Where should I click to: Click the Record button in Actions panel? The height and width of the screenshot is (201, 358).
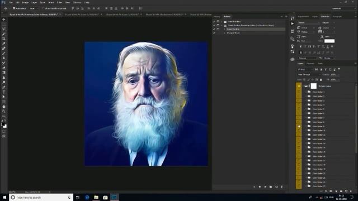point(260,187)
